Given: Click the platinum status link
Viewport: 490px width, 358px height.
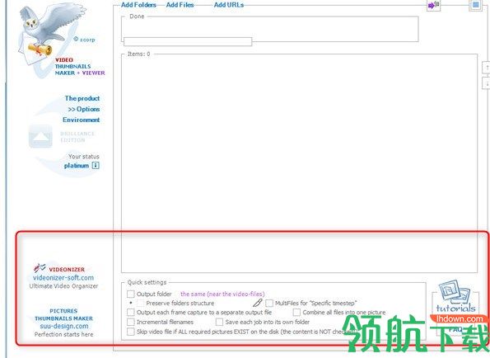Looking at the screenshot, I should (x=77, y=166).
